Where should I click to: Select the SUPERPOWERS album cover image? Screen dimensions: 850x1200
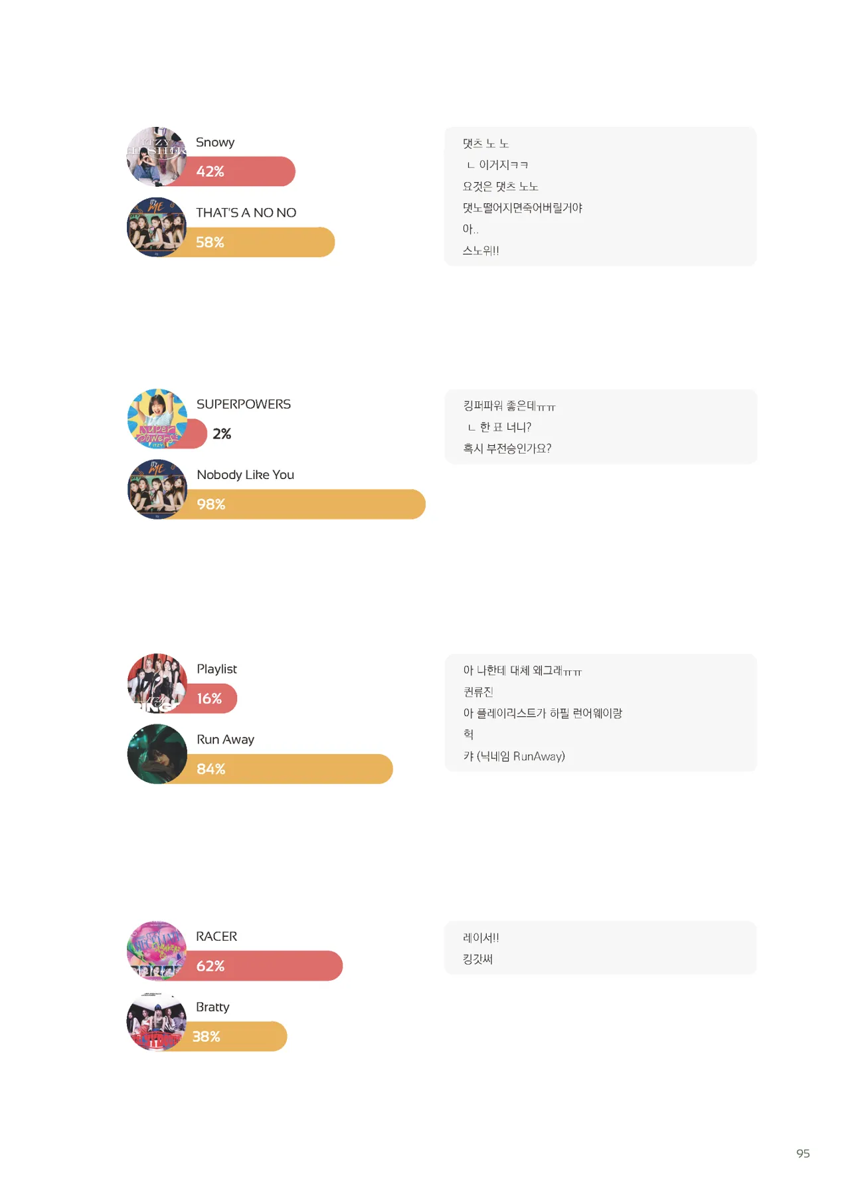point(157,419)
